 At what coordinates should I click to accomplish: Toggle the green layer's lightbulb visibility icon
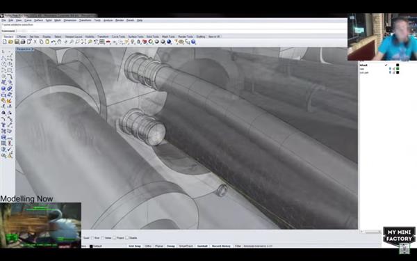pos(390,69)
